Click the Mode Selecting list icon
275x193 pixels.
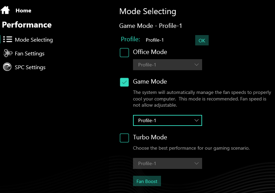point(8,40)
